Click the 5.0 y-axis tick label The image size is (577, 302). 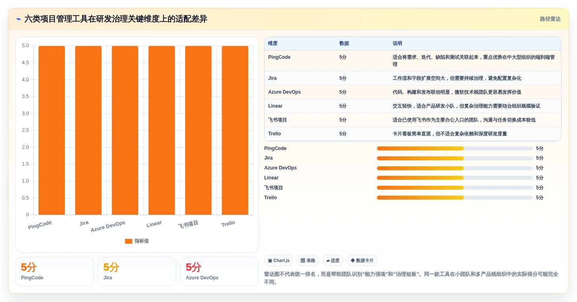(x=25, y=46)
